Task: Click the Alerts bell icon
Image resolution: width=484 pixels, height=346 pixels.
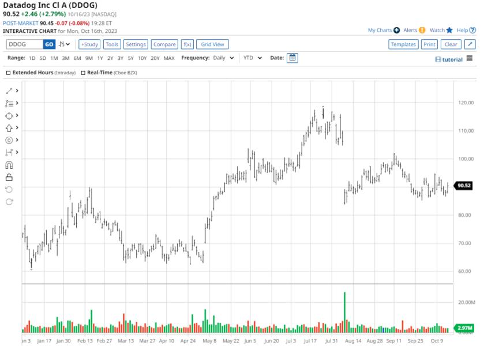Action: (x=422, y=30)
